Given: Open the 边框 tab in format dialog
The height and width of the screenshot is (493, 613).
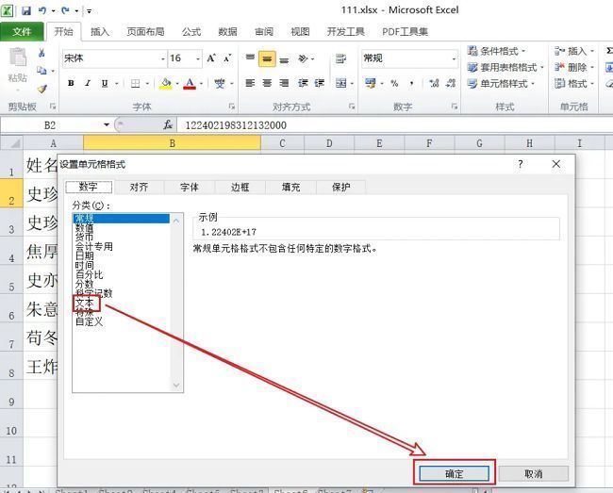Looking at the screenshot, I should tap(240, 187).
